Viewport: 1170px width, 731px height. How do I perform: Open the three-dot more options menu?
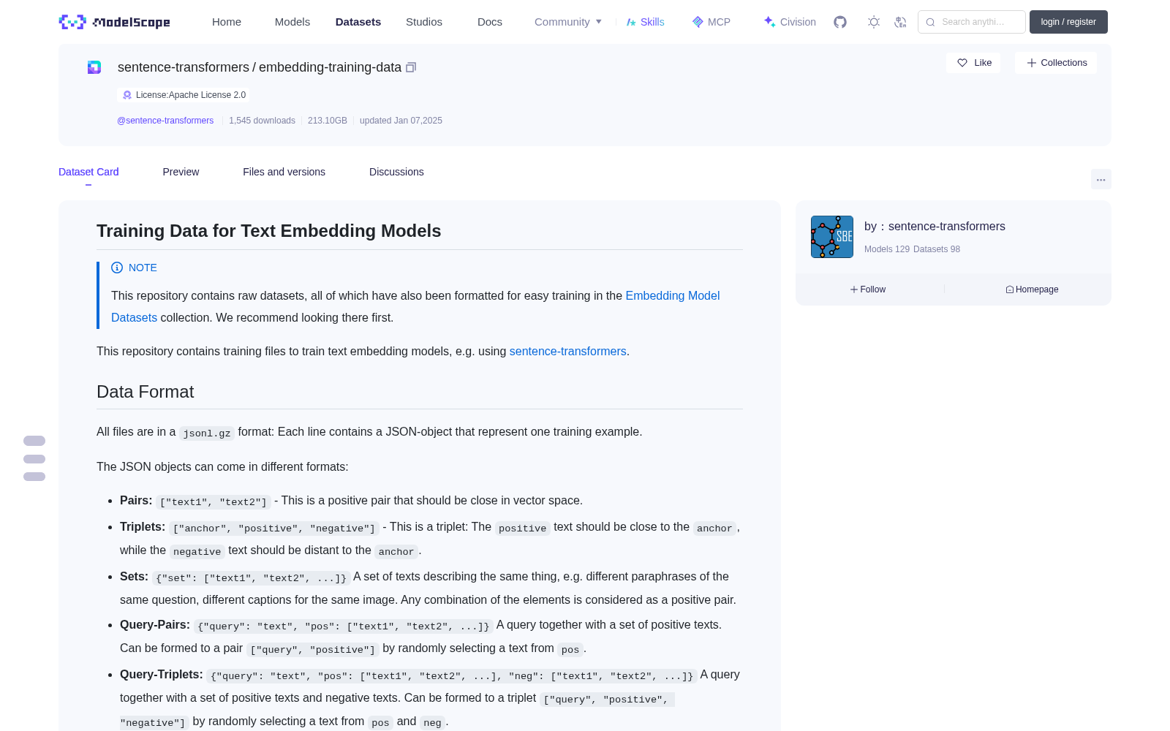1101,179
